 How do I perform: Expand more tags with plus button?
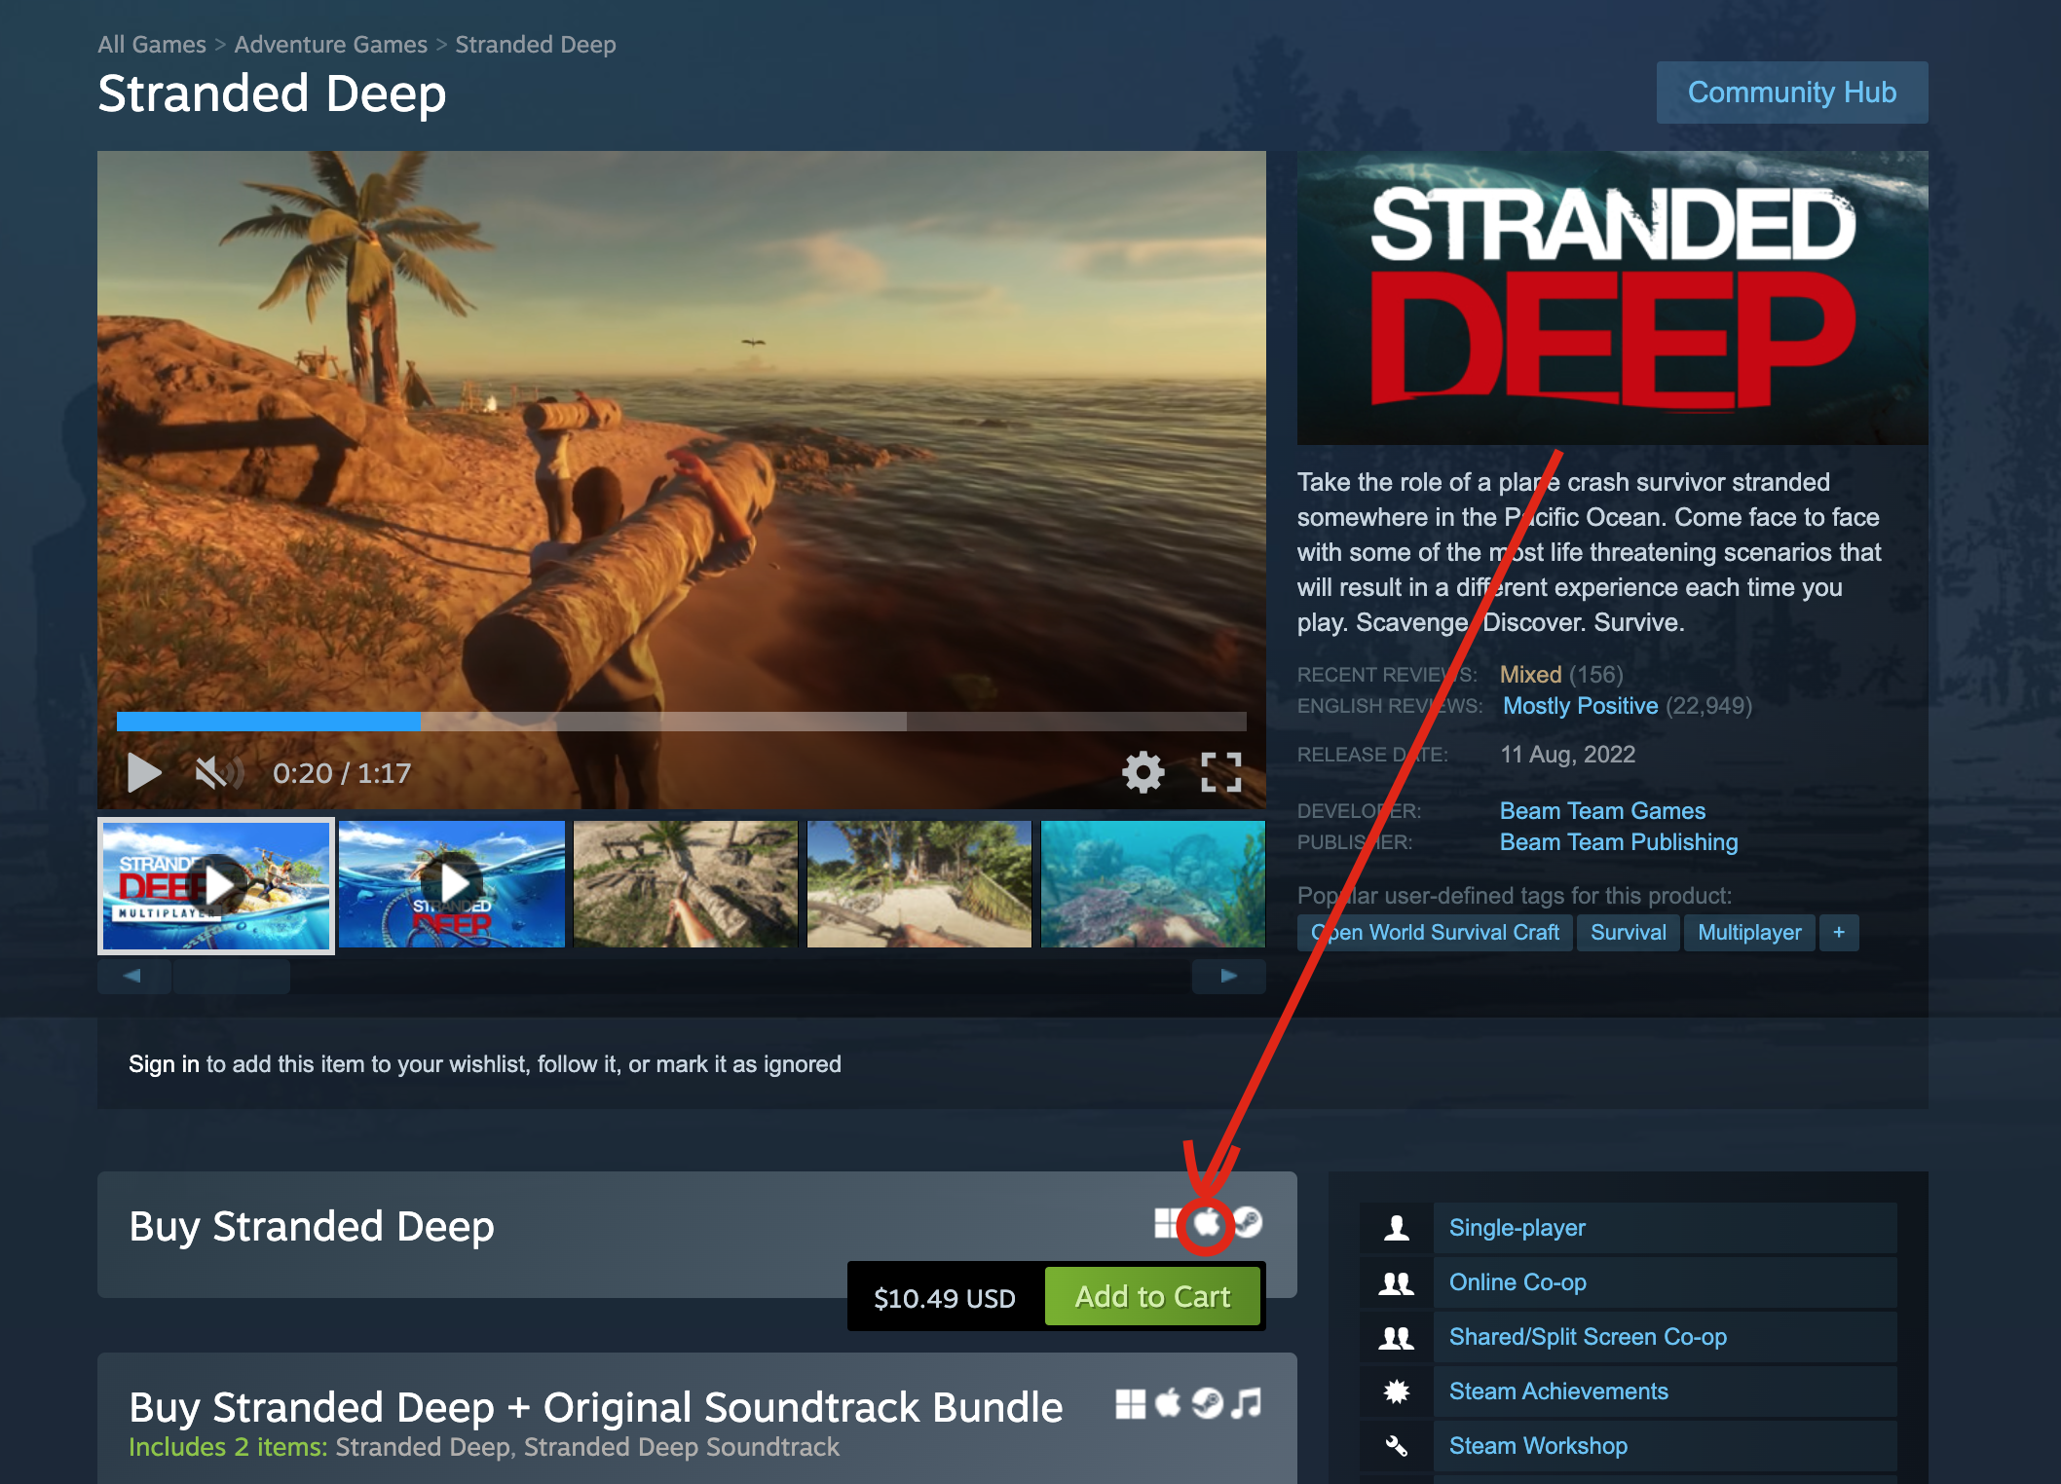point(1839,933)
